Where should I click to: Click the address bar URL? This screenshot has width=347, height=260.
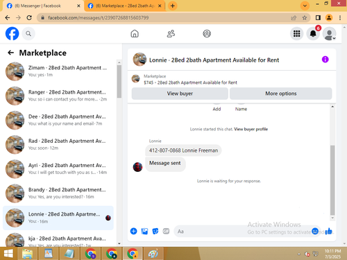(99, 18)
